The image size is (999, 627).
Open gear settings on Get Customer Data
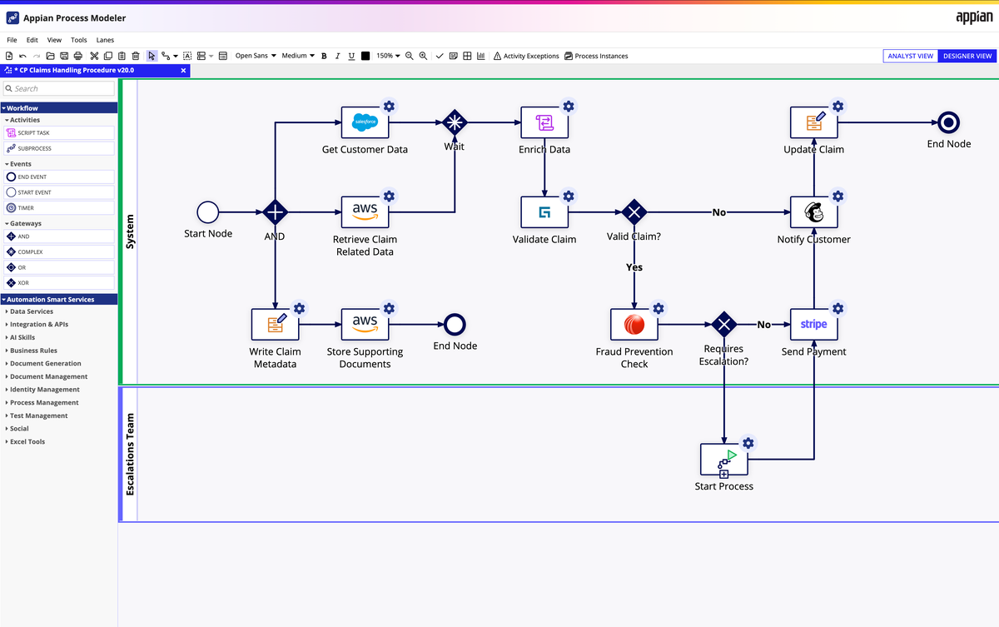pyautogui.click(x=389, y=106)
